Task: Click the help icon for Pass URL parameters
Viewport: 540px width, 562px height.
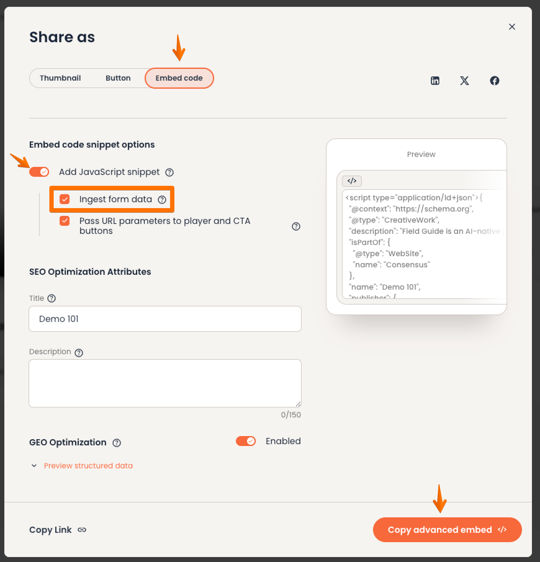Action: point(296,226)
